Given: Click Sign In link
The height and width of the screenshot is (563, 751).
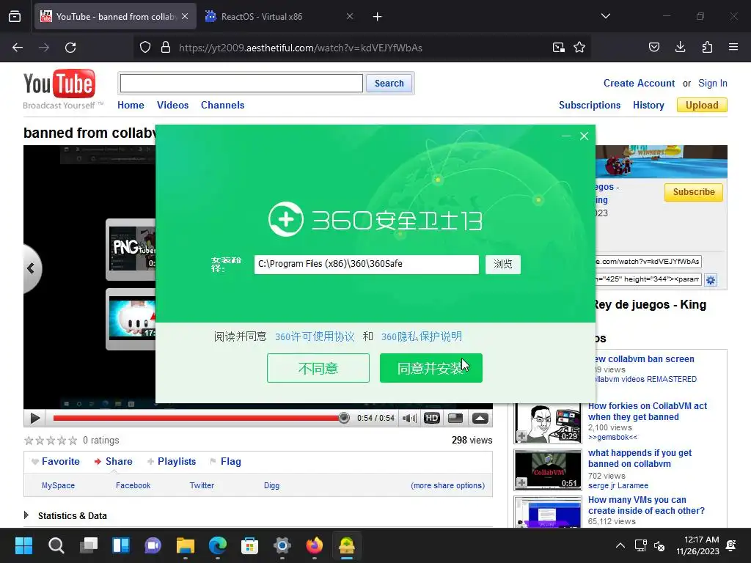Looking at the screenshot, I should [713, 84].
